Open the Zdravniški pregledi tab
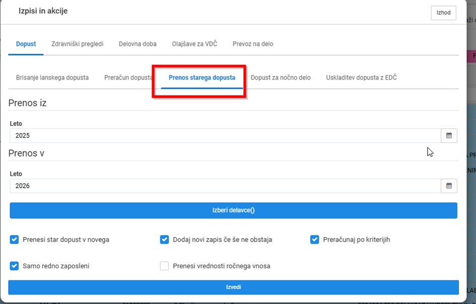 click(77, 44)
